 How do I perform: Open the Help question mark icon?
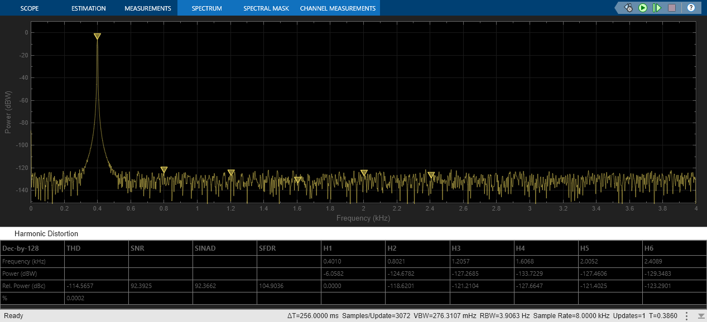(691, 8)
